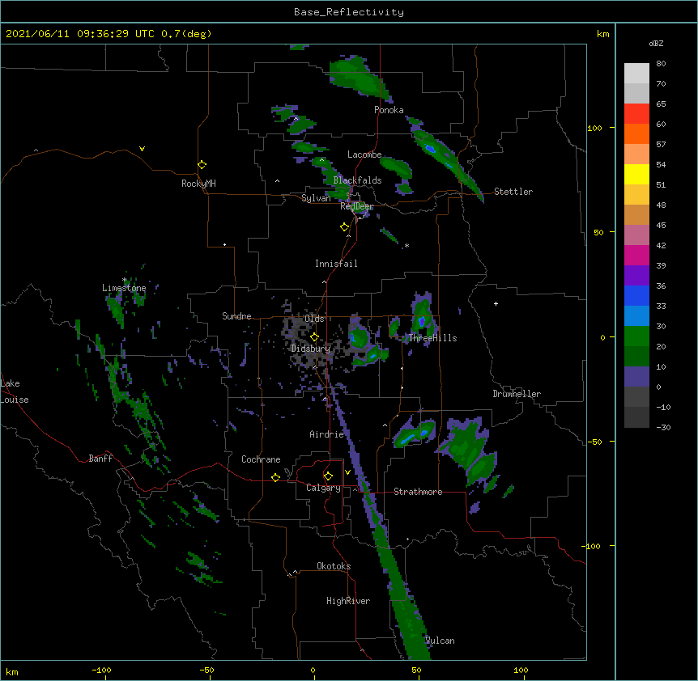Click the Sundre city label
The width and height of the screenshot is (698, 681).
[236, 316]
